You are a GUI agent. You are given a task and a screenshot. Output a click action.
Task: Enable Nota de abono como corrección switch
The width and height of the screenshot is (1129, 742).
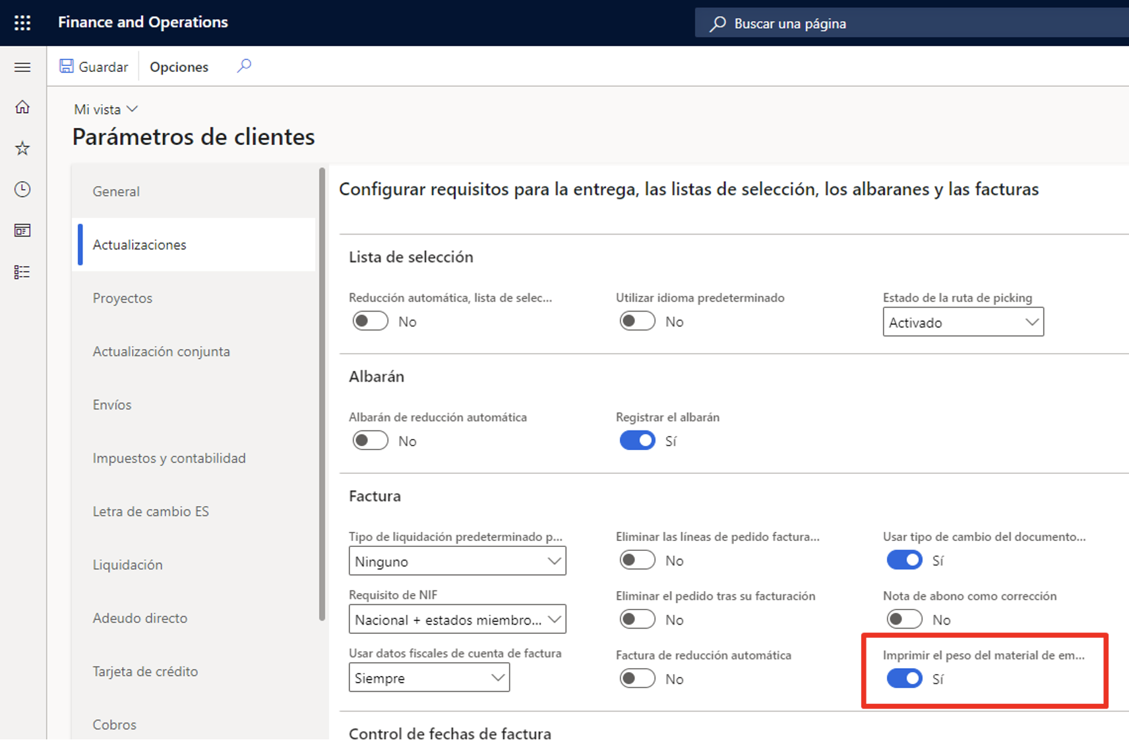point(904,619)
